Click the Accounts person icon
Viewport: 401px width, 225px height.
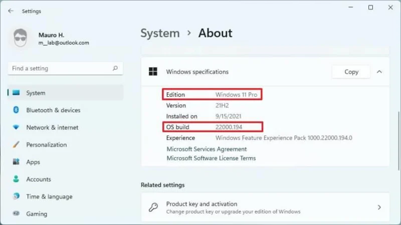tap(16, 179)
